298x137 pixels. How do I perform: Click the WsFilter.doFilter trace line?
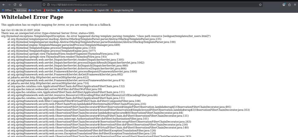point(55,89)
